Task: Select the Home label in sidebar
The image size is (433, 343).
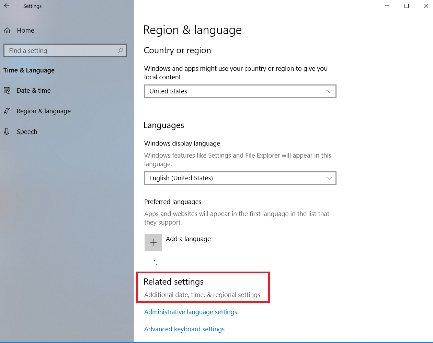Action: [x=25, y=31]
